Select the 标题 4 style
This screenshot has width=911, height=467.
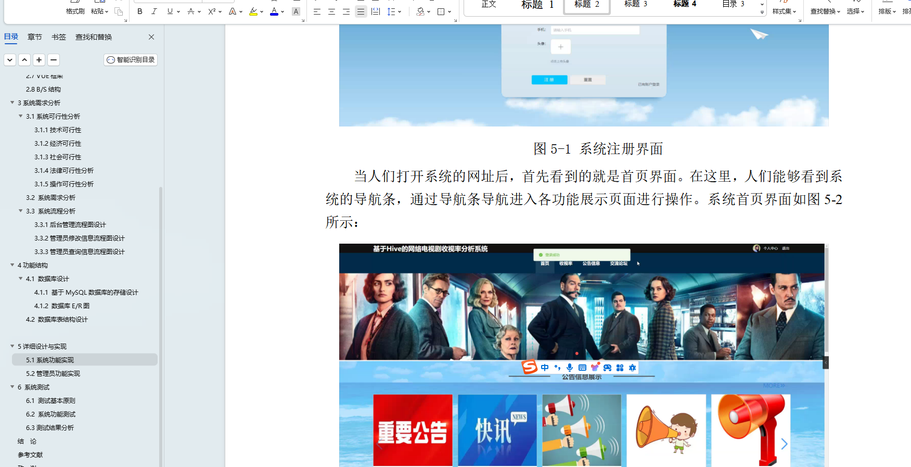click(x=685, y=5)
